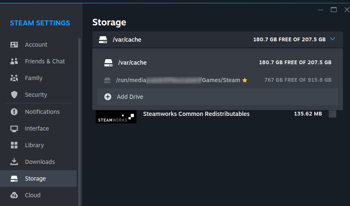
Task: Click the Account card icon in sidebar
Action: [14, 45]
